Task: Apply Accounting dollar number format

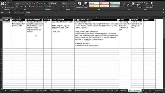Action: [x=63, y=6]
